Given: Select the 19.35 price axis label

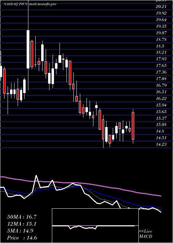Looking at the screenshot, I should (x=161, y=26).
